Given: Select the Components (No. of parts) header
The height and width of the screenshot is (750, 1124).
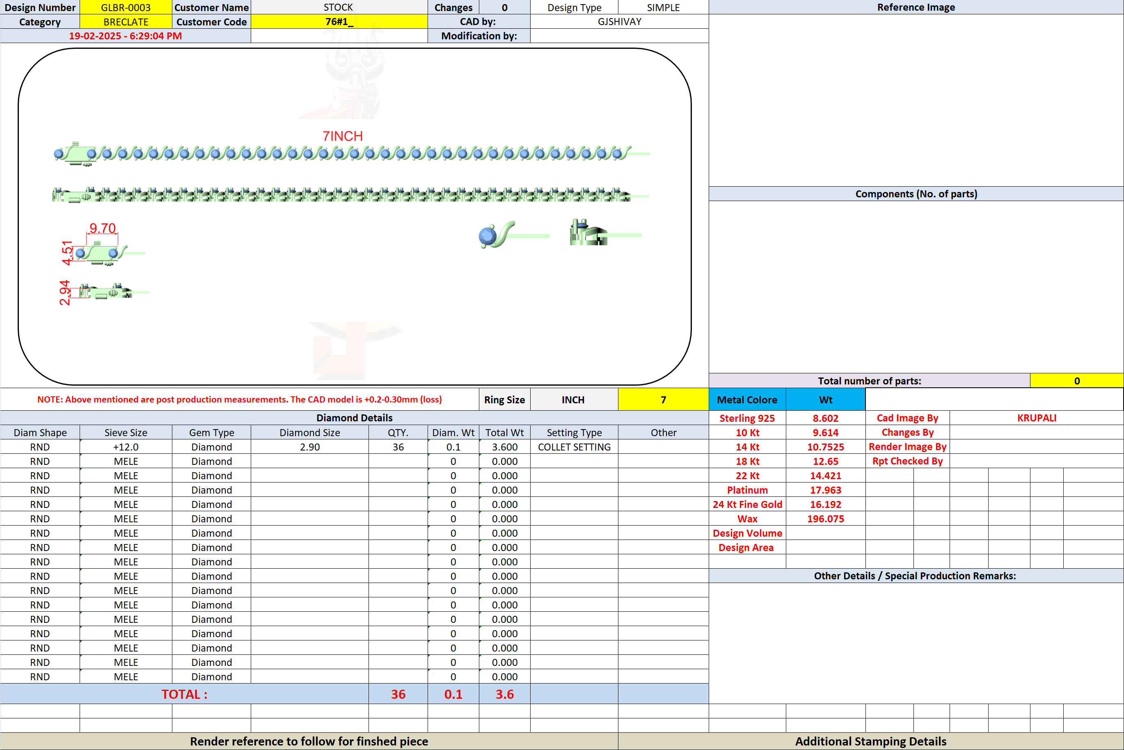Looking at the screenshot, I should pyautogui.click(x=916, y=194).
